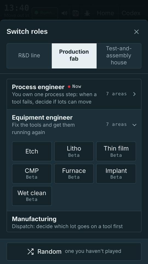Image resolution: width=148 pixels, height=264 pixels.
Task: Choose the Etch area
Action: tap(32, 151)
